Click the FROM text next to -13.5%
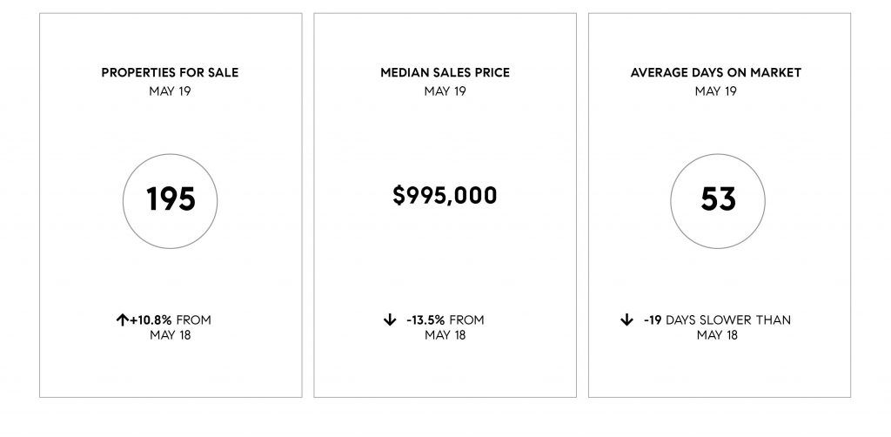The image size is (891, 437). [467, 320]
